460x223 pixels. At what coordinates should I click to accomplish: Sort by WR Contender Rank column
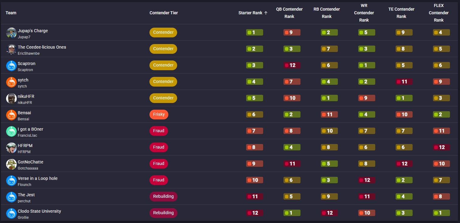[364, 13]
